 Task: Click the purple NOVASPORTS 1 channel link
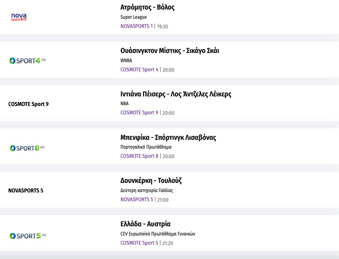[x=136, y=26]
